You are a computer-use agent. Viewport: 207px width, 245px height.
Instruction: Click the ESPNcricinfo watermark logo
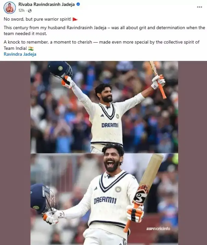[x=158, y=229]
